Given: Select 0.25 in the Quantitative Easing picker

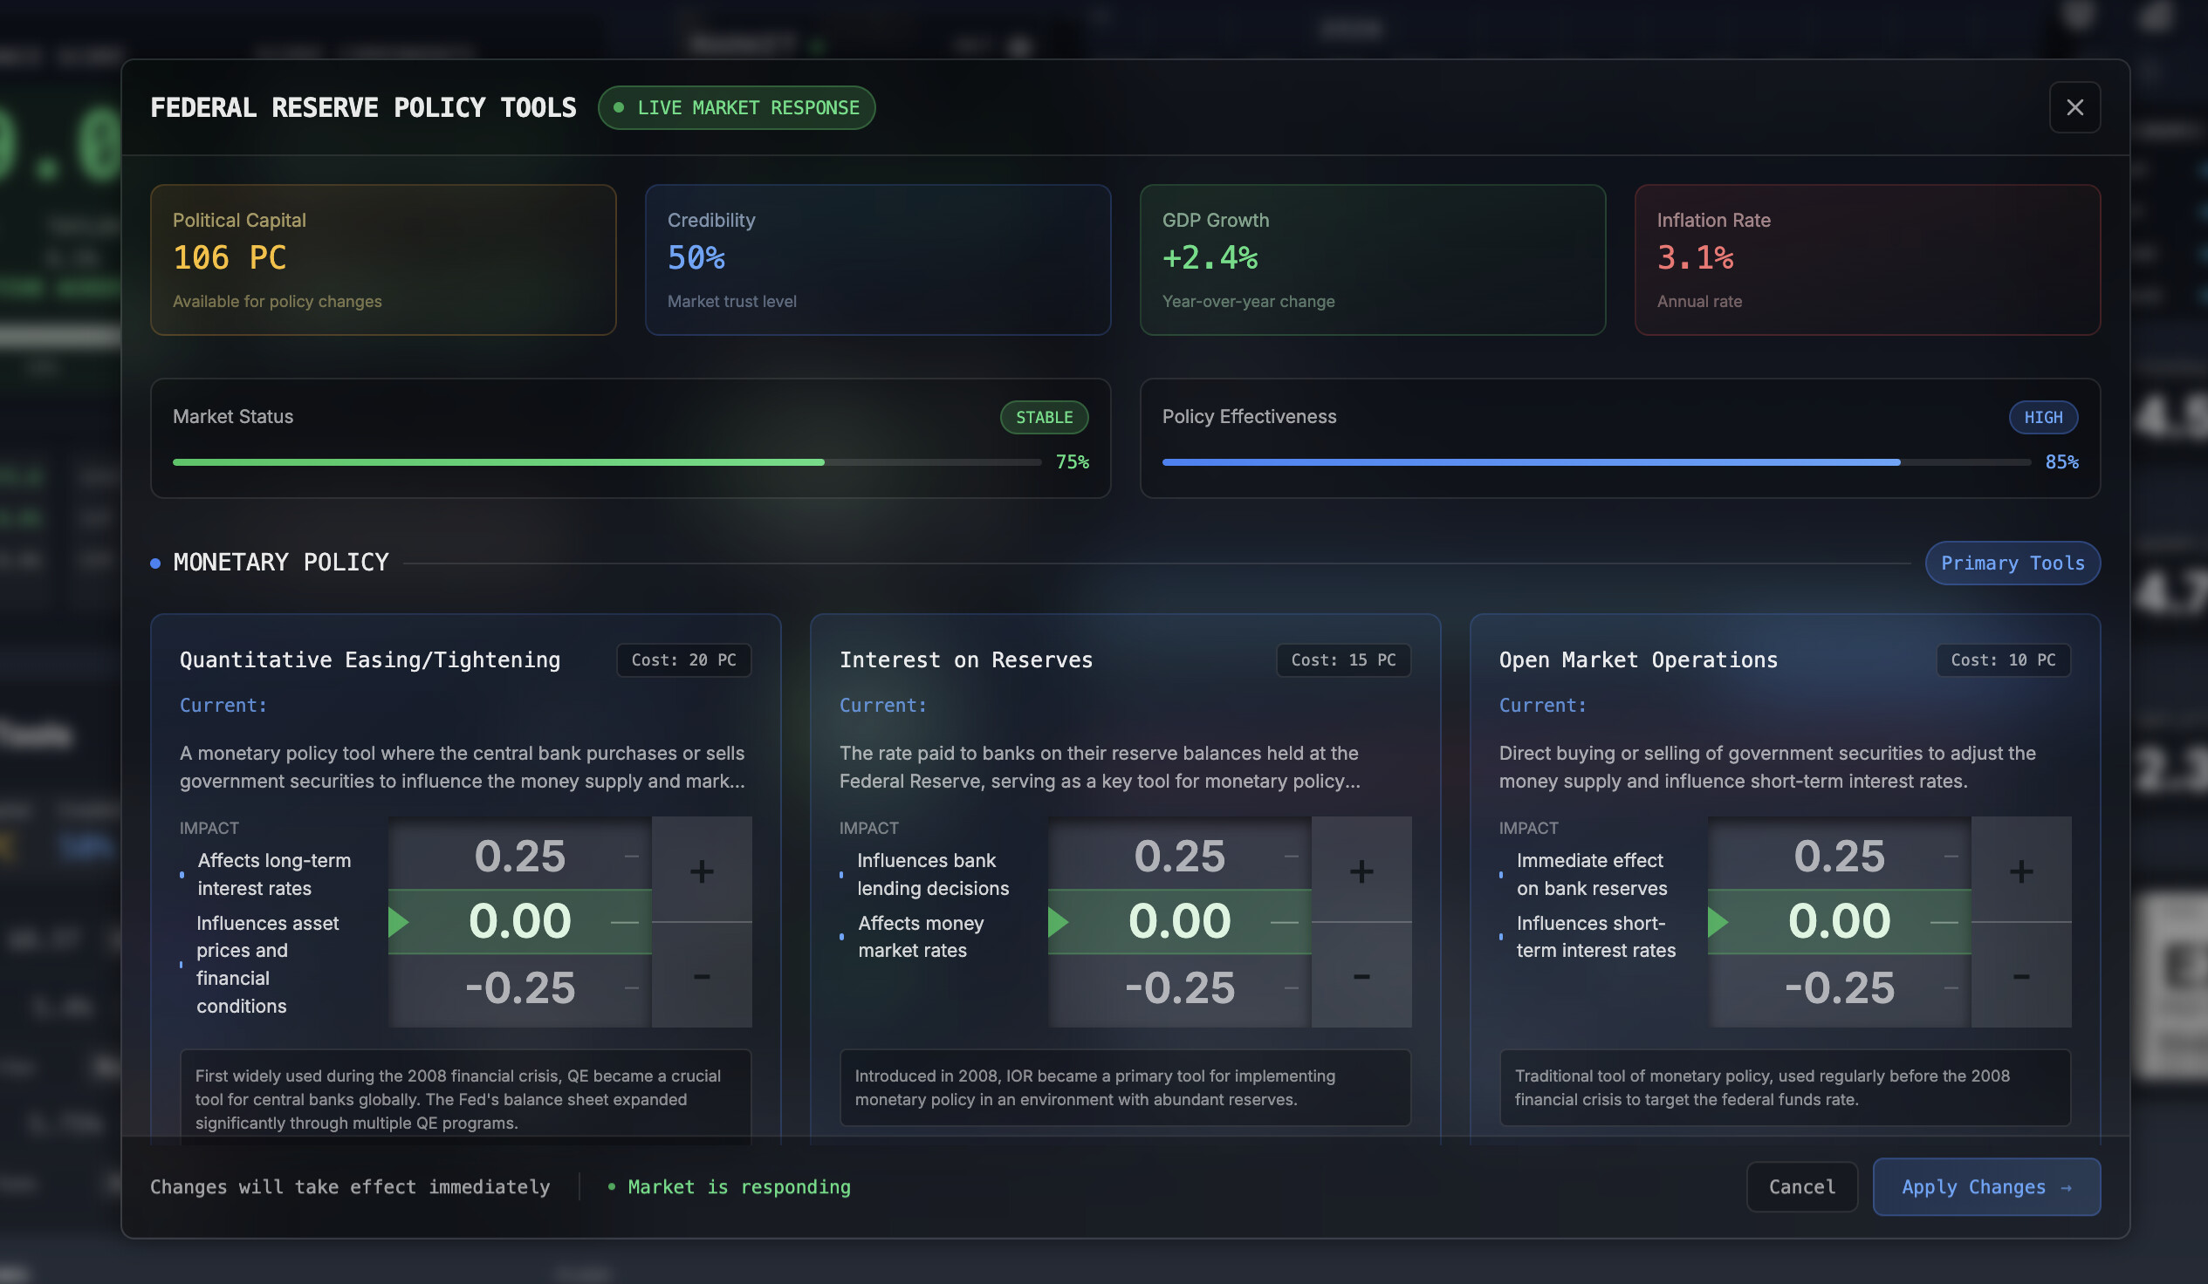Looking at the screenshot, I should pos(519,855).
